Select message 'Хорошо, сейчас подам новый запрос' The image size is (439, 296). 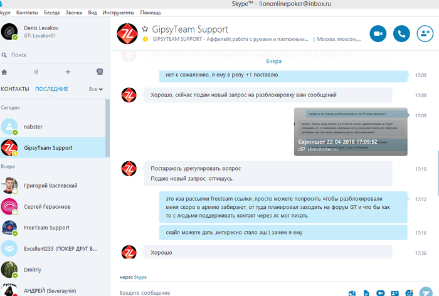click(x=268, y=95)
